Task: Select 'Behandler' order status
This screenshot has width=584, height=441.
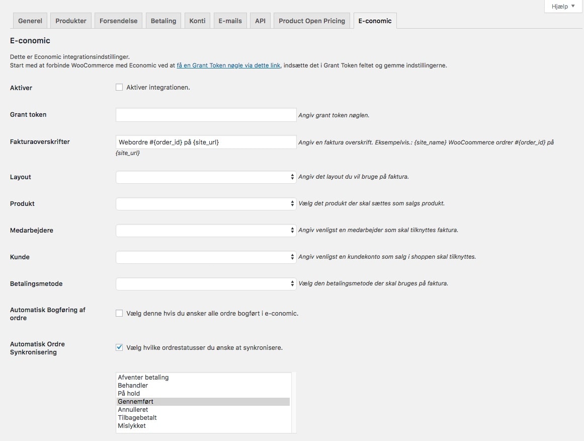Action: (x=203, y=386)
